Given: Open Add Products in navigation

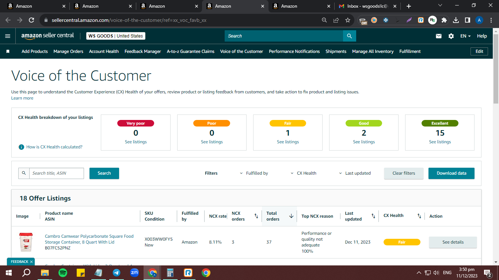Looking at the screenshot, I should pos(35,51).
